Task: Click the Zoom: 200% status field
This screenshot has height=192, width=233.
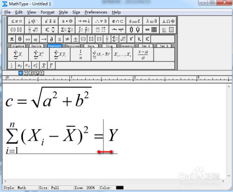Action: click(86, 188)
